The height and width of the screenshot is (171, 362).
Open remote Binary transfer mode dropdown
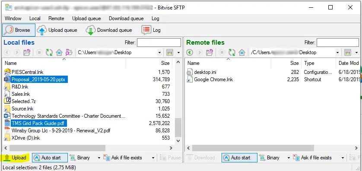click(289, 158)
